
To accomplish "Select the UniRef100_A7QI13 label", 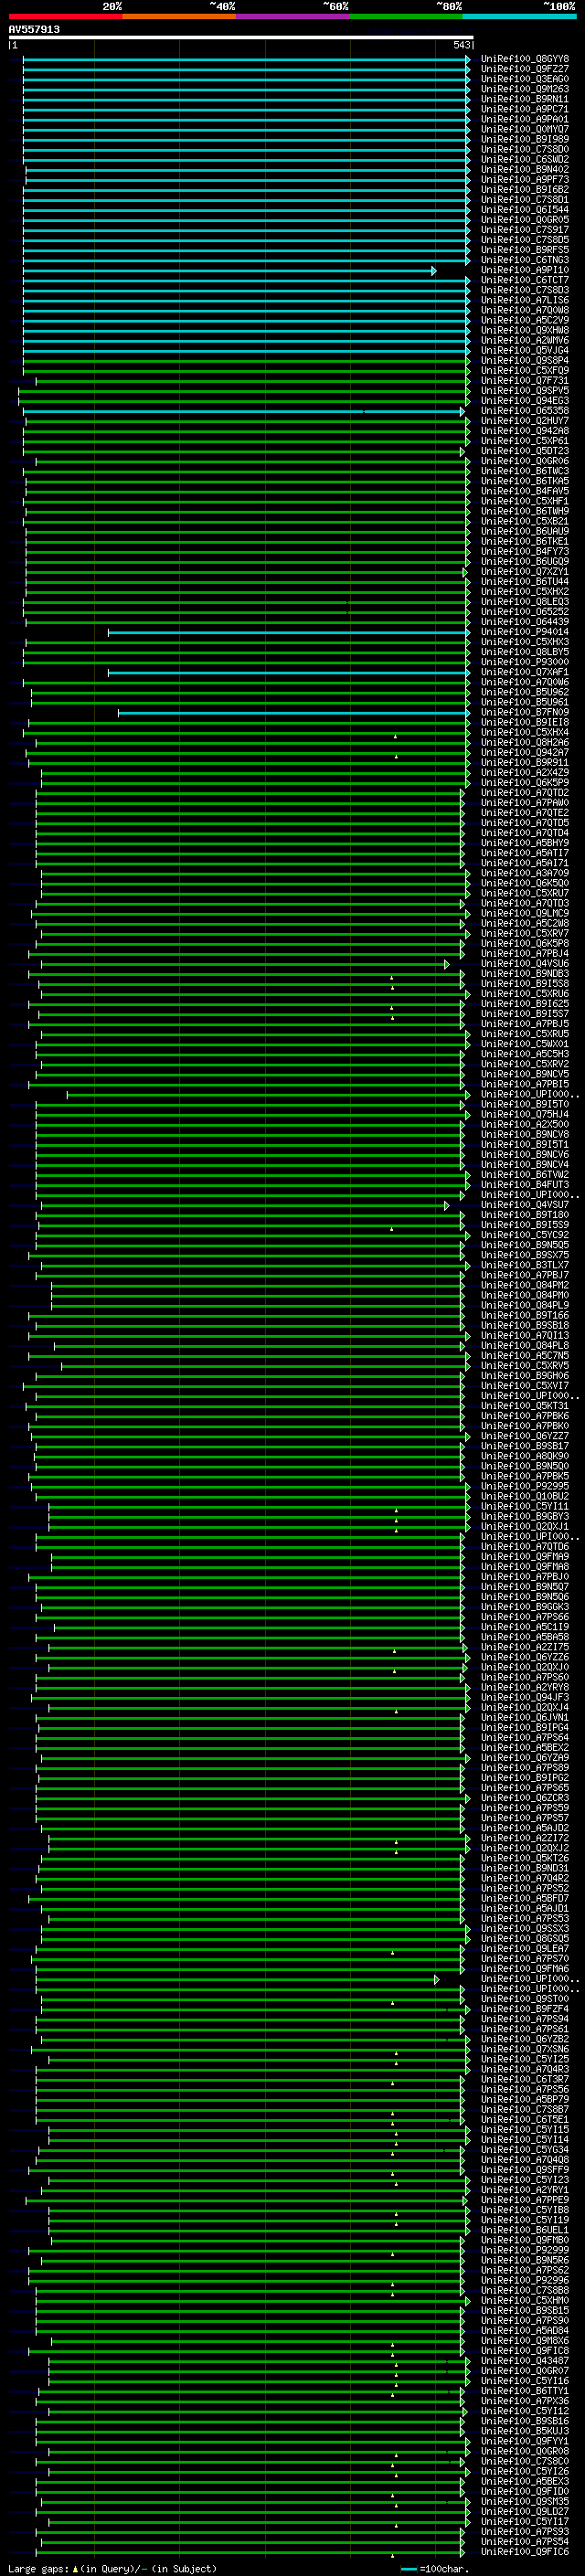I will [524, 1336].
